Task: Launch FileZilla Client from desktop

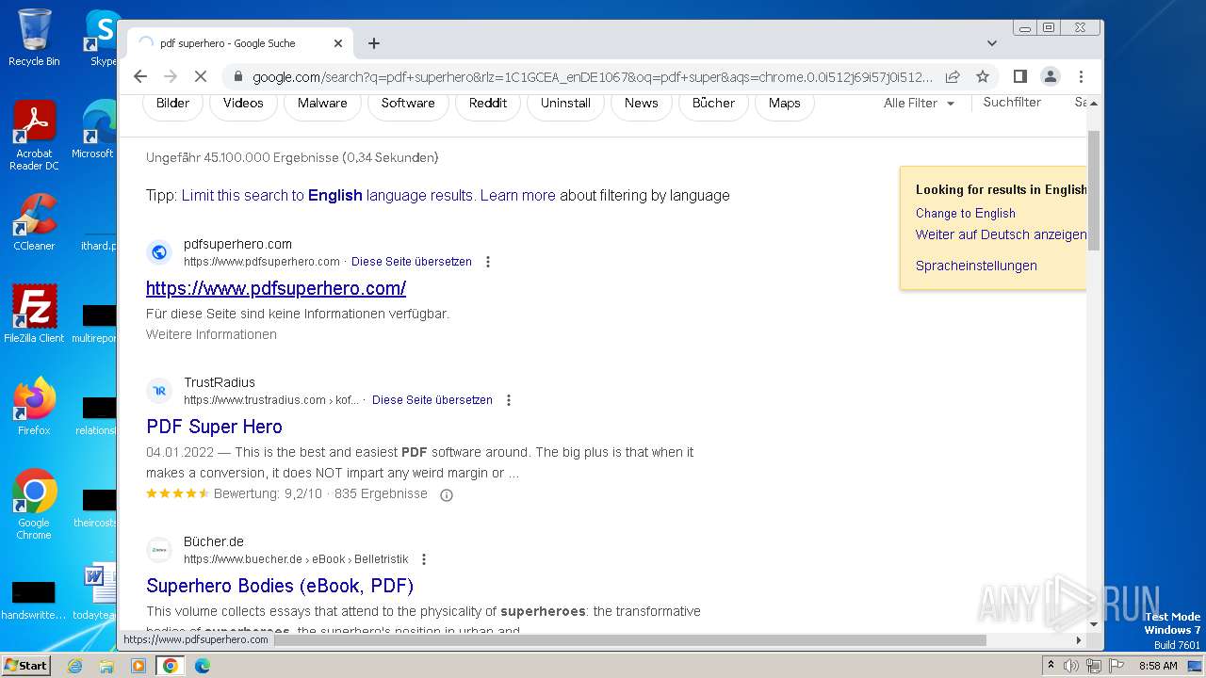Action: pos(34,314)
